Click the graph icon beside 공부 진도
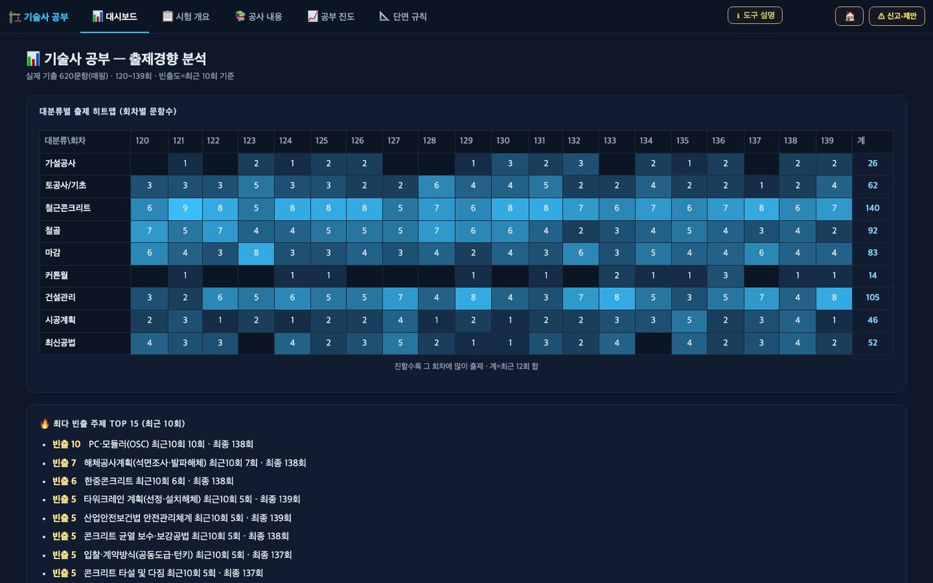 [313, 16]
